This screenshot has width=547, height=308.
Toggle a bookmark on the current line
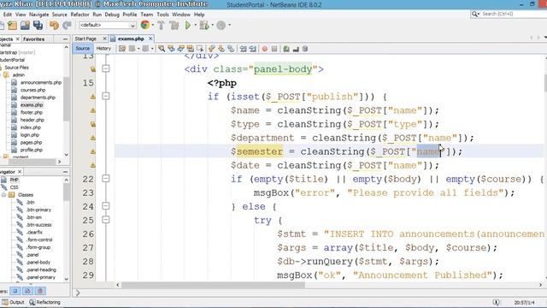click(x=231, y=49)
